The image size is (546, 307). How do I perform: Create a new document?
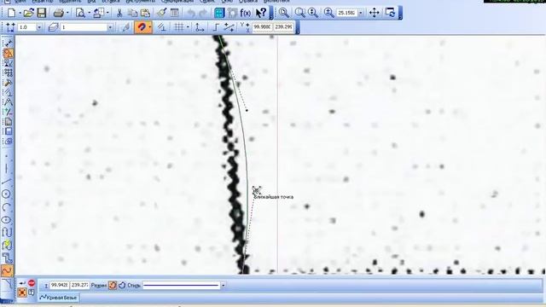11,14
